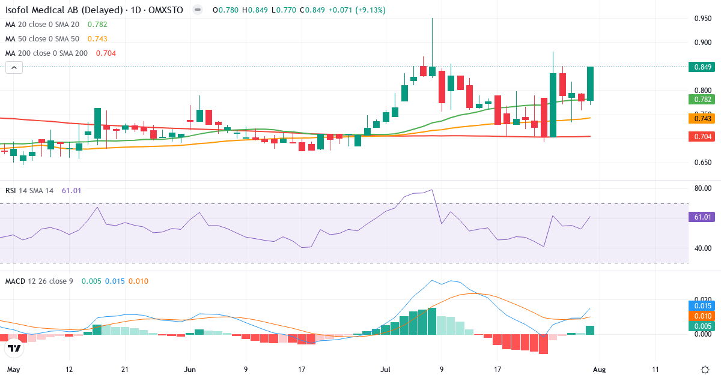721x378 pixels.
Task: Click the May date on time axis
Action: (13, 370)
